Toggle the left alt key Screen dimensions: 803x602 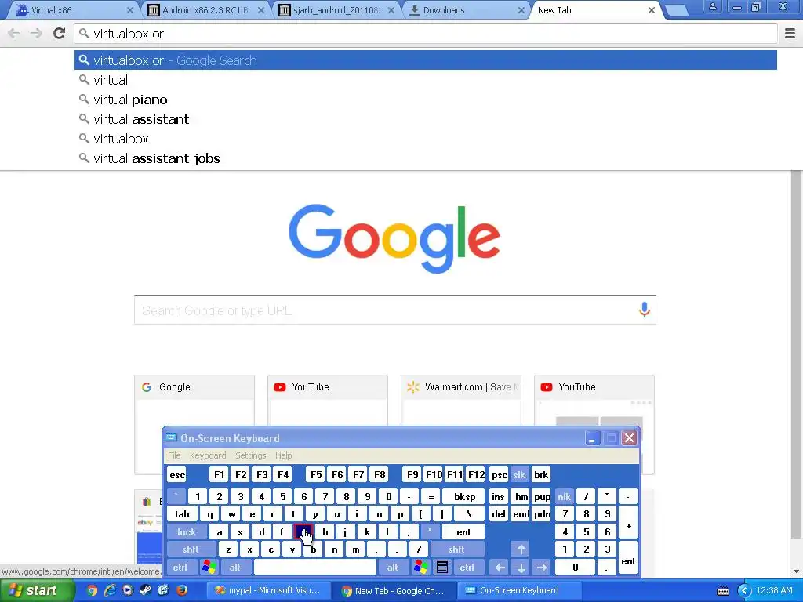(234, 568)
